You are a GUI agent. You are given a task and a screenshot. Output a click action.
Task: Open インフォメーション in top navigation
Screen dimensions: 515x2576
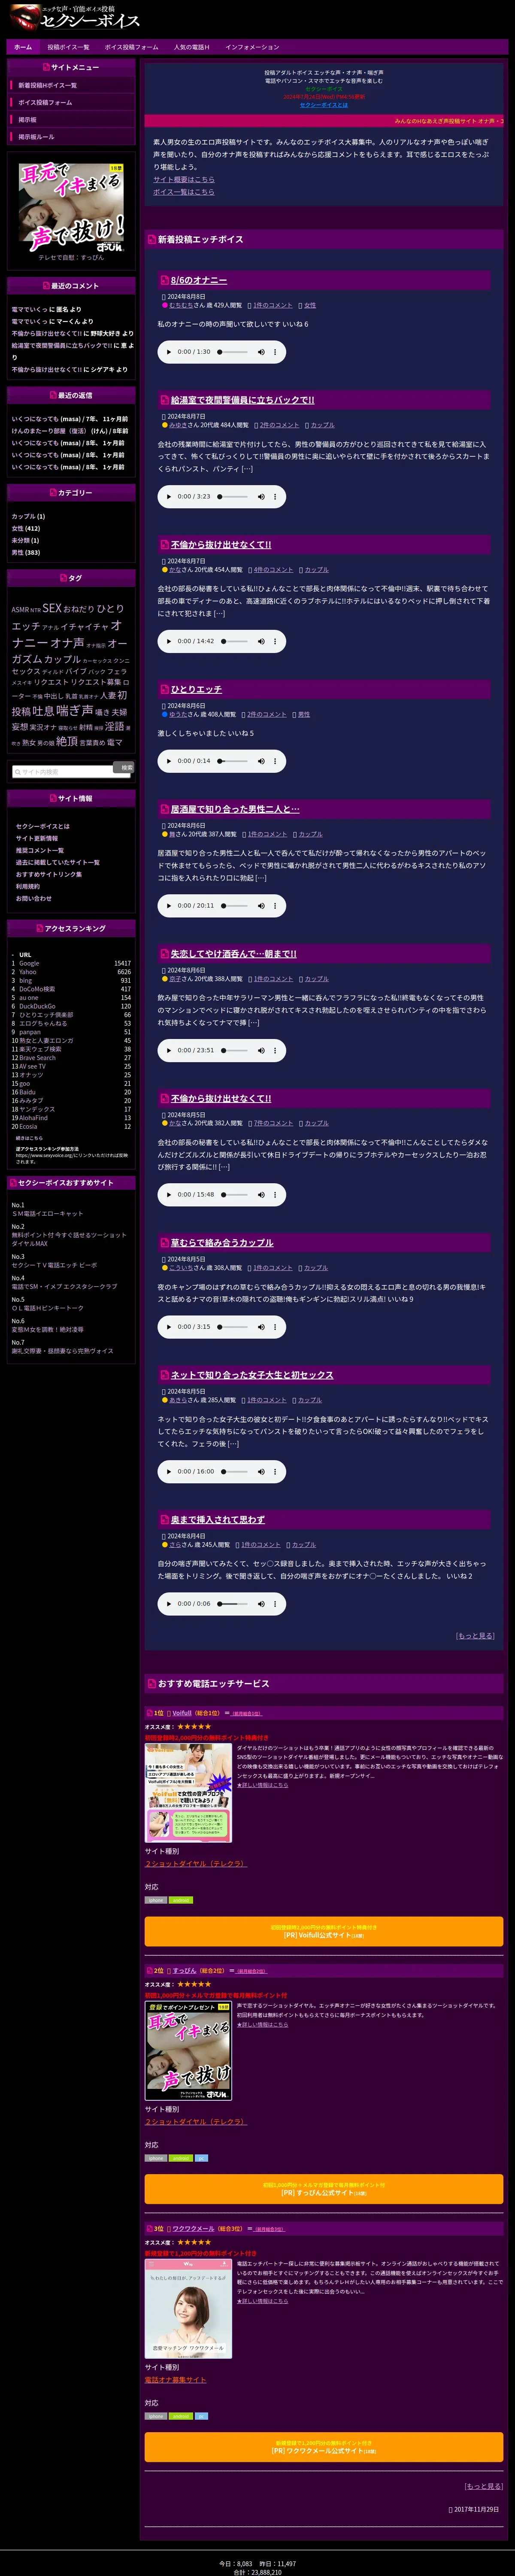252,47
